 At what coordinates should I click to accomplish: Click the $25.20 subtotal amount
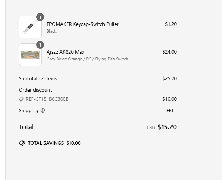169,78
